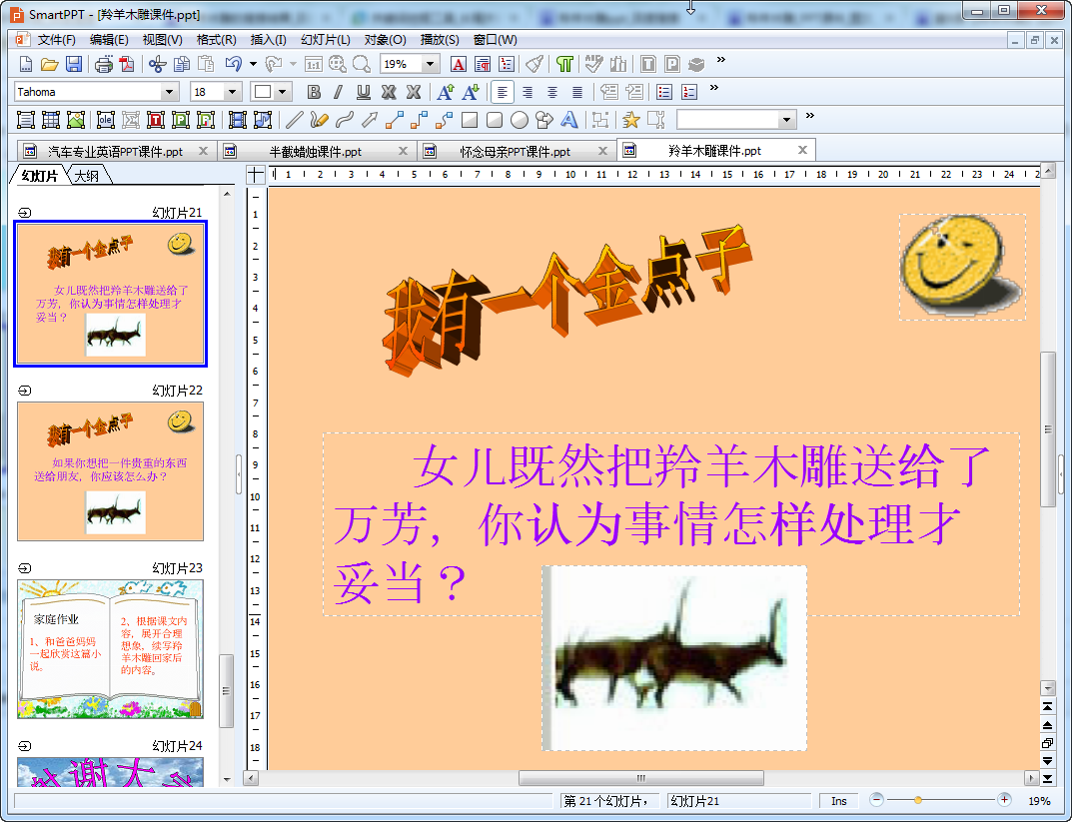
Task: Set zoom to actual size 1:1
Action: pos(313,64)
